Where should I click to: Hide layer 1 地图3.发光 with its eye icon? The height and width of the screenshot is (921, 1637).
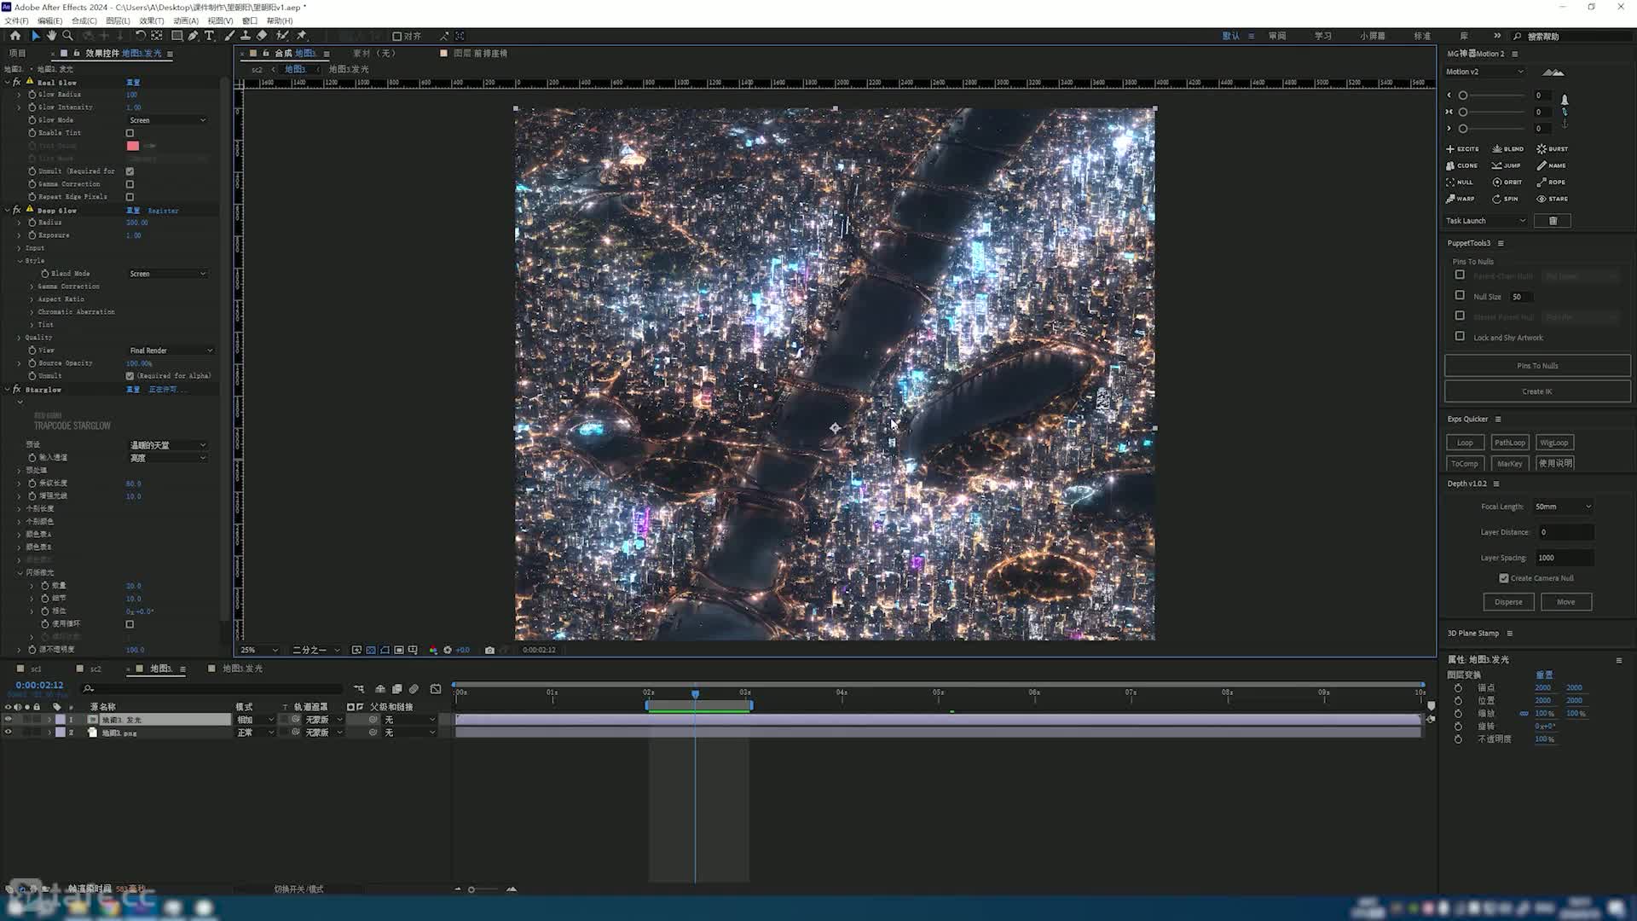tap(9, 720)
